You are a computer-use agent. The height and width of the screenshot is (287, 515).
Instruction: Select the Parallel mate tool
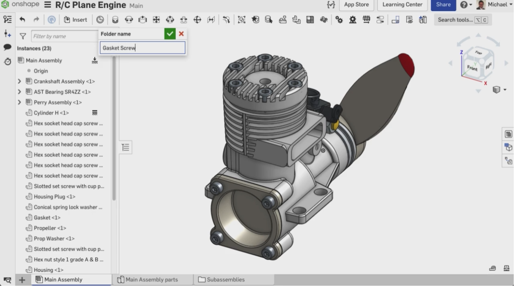point(211,19)
